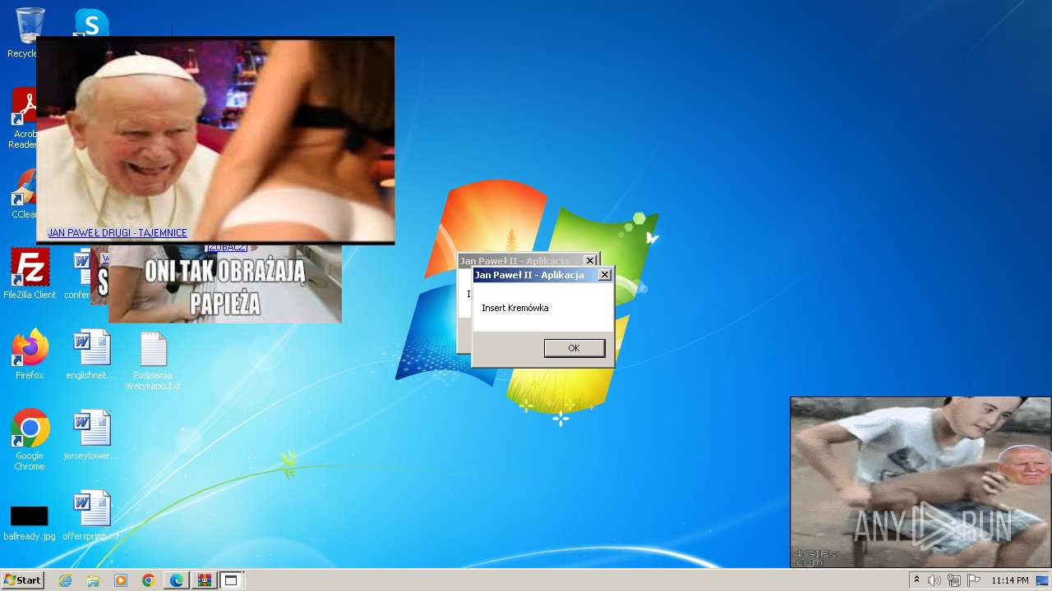The height and width of the screenshot is (591, 1052).
Task: Open the network tray icon
Action: (954, 580)
